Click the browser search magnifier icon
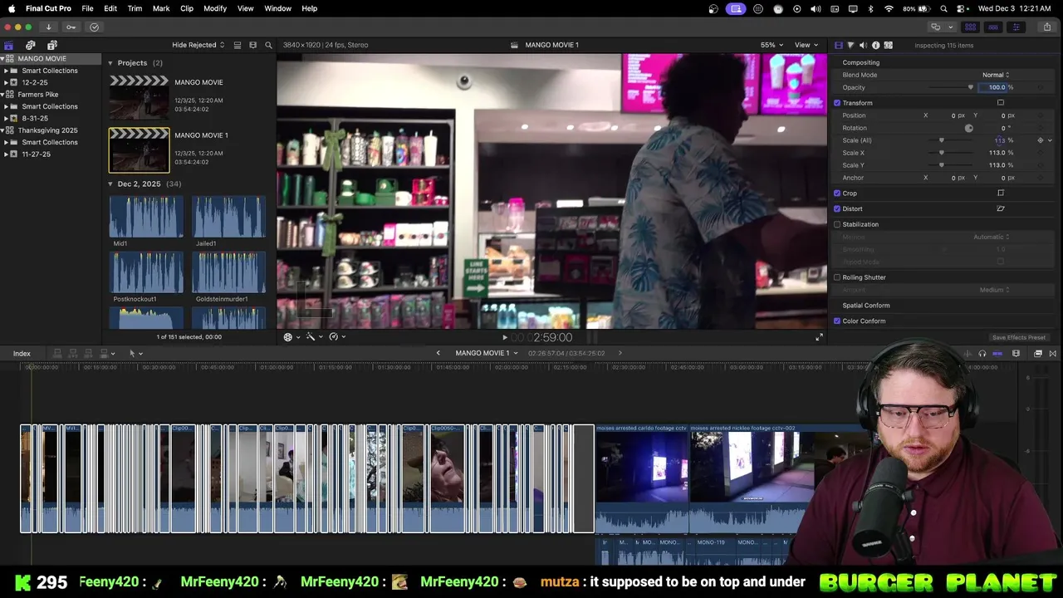Screen dimensions: 1063x598 [x=268, y=45]
